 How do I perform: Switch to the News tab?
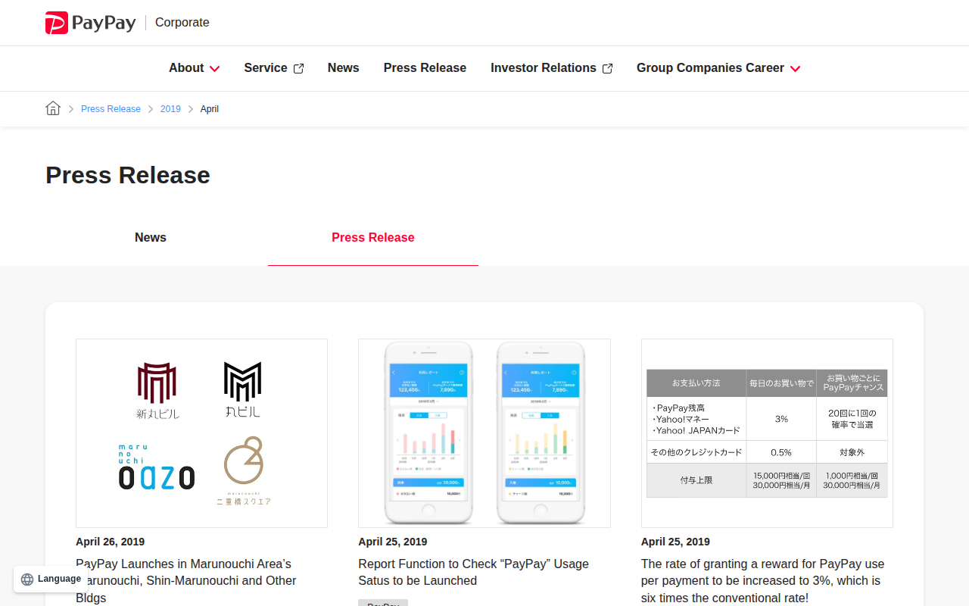point(151,237)
